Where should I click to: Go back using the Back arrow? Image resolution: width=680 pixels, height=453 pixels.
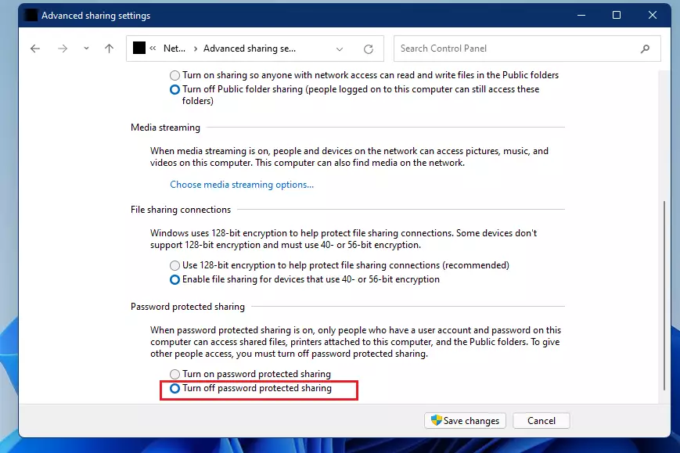pyautogui.click(x=35, y=49)
